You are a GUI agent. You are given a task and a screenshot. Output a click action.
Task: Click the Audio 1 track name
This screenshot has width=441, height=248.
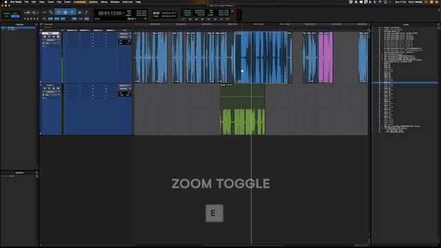coord(50,85)
